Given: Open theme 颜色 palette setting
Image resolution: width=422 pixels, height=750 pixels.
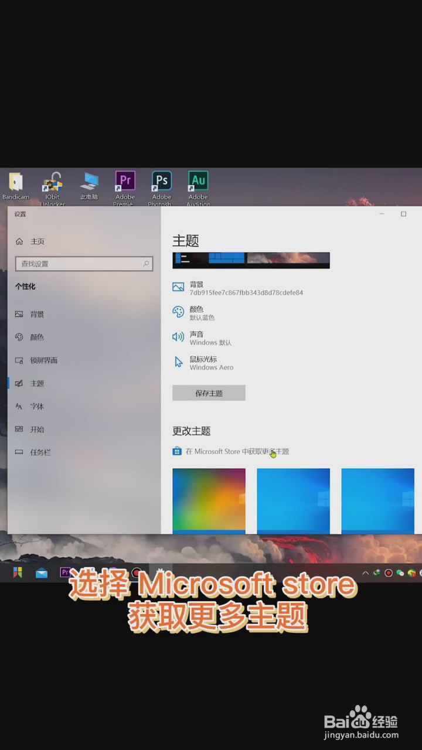Looking at the screenshot, I should click(x=194, y=313).
